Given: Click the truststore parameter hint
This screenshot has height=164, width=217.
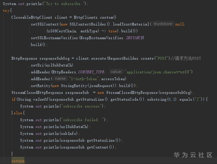Looking at the screenshot, I should [x=163, y=24].
